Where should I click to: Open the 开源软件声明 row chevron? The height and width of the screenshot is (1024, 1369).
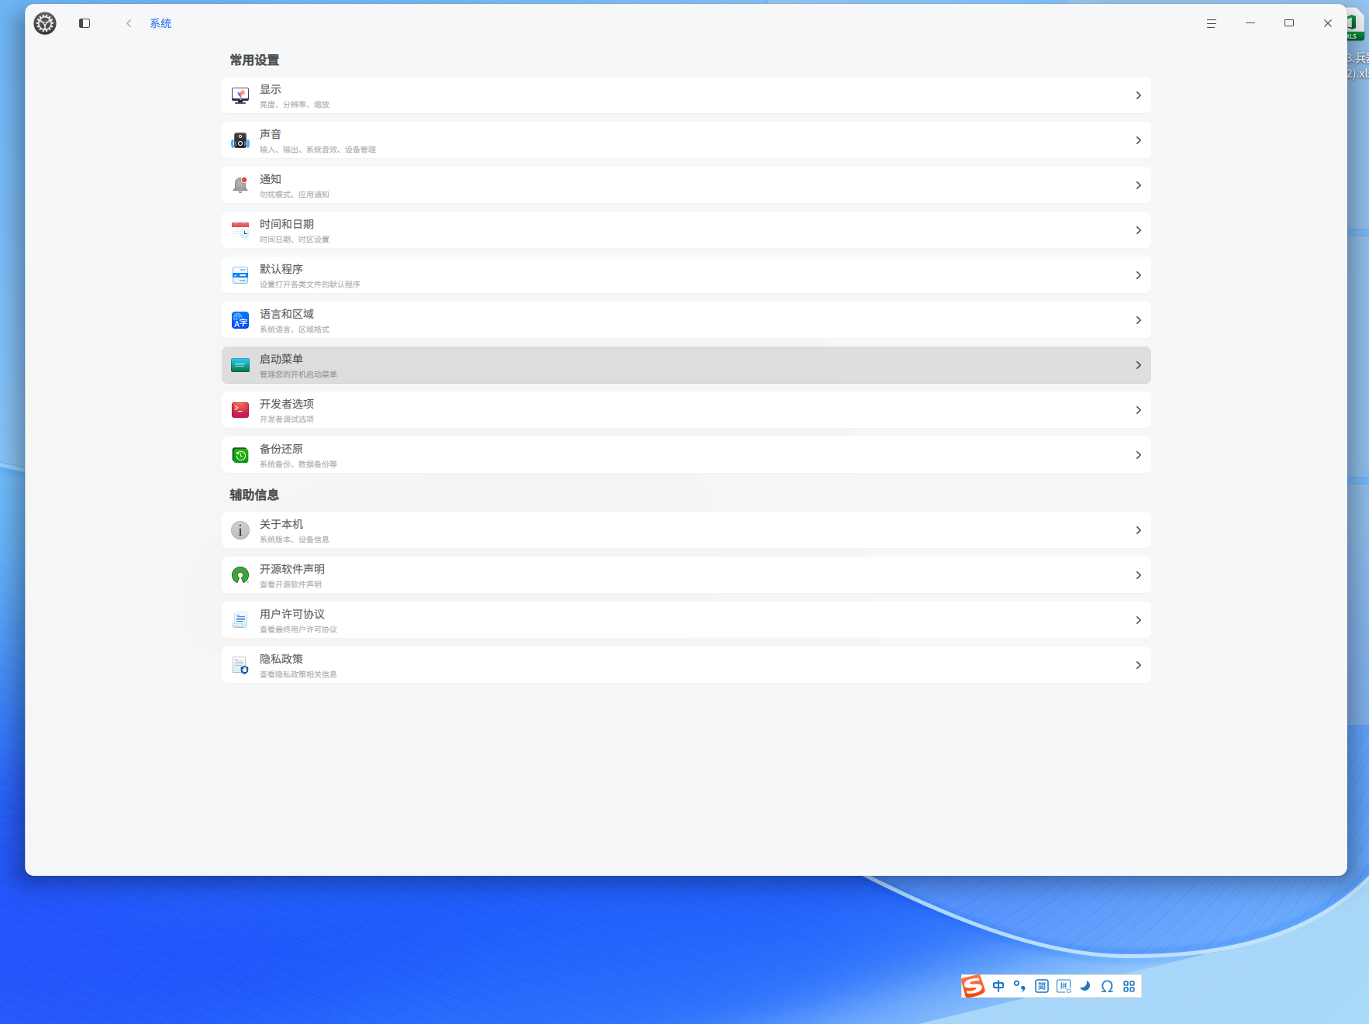[x=1138, y=575]
